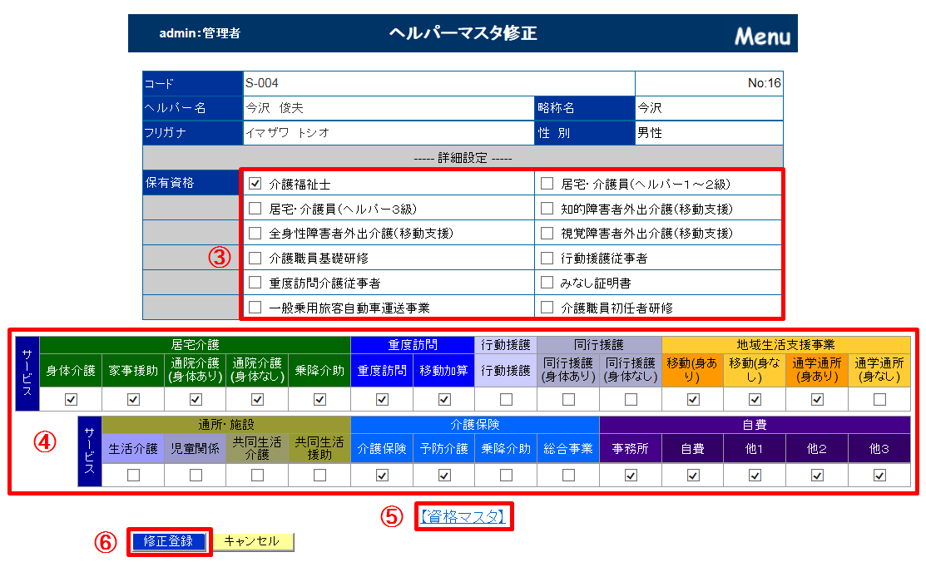
Task: Check 居宅・介護員(ヘルパー1〜2級) qualification
Action: coord(547,184)
